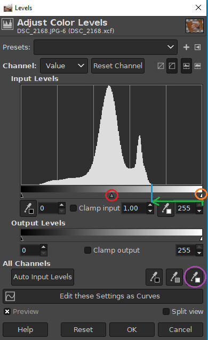Click Auto Input Levels button
The height and width of the screenshot is (340, 208).
(x=43, y=277)
